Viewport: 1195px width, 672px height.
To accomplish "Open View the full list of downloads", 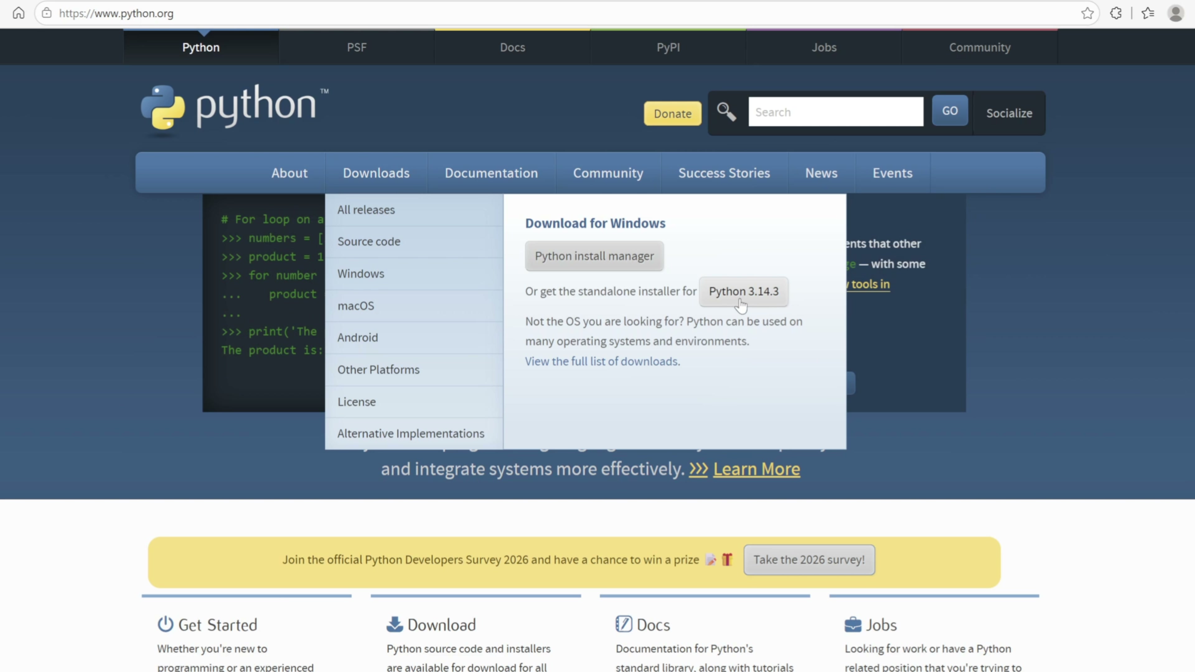I will (x=602, y=361).
